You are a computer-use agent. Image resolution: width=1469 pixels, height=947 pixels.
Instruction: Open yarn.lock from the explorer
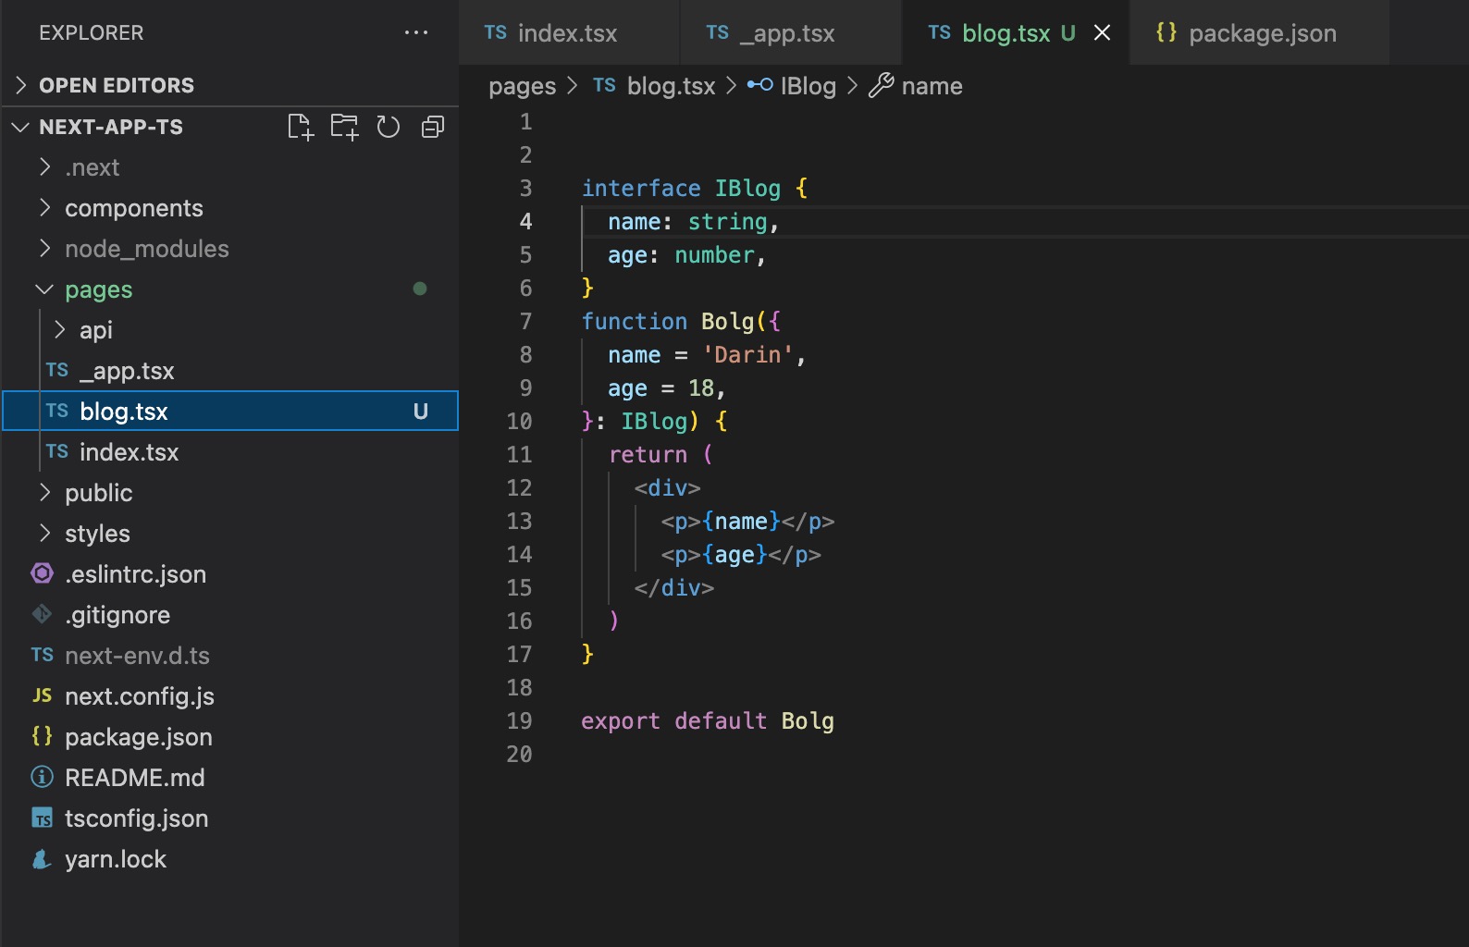230,859
